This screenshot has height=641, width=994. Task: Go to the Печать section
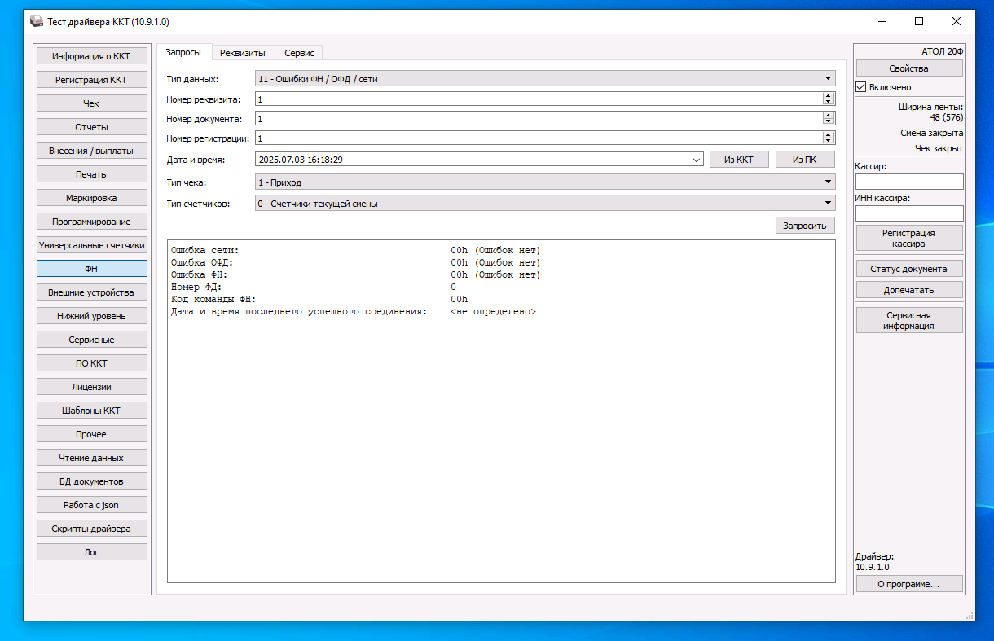91,174
